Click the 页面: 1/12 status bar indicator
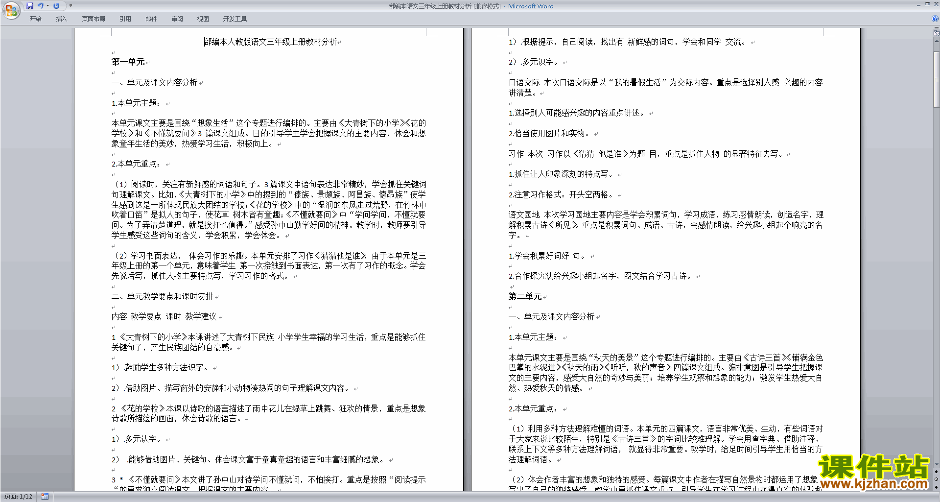Viewport: 940px width, 502px height. [x=18, y=497]
